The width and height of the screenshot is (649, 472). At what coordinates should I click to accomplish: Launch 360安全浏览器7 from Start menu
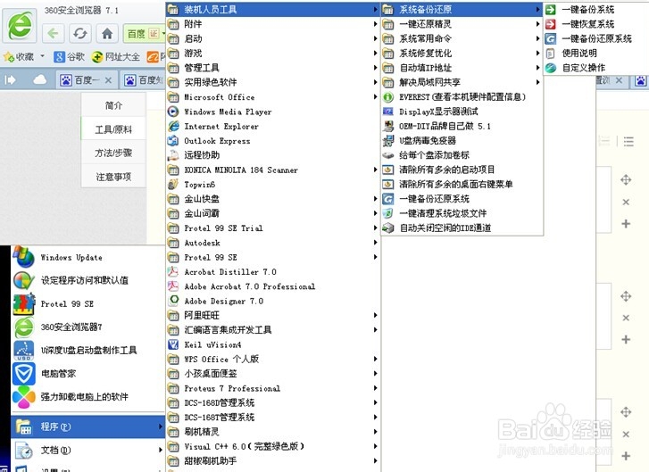[88, 327]
